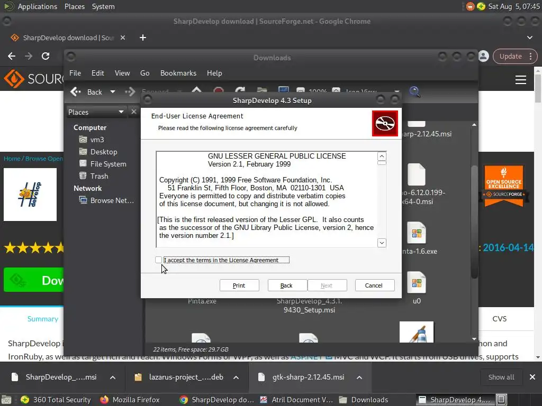Click the SourceForge logo
This screenshot has width=542, height=406.
(33, 79)
